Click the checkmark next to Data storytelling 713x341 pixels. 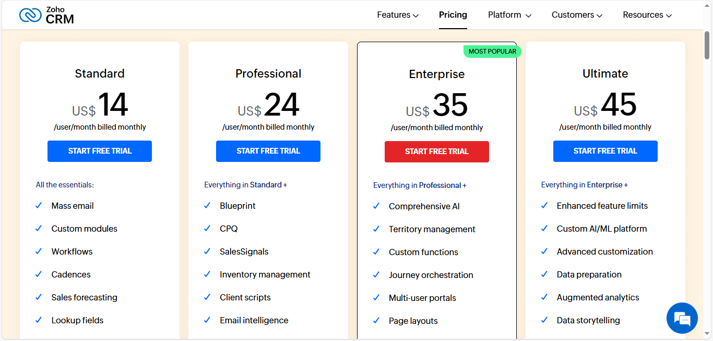(544, 320)
